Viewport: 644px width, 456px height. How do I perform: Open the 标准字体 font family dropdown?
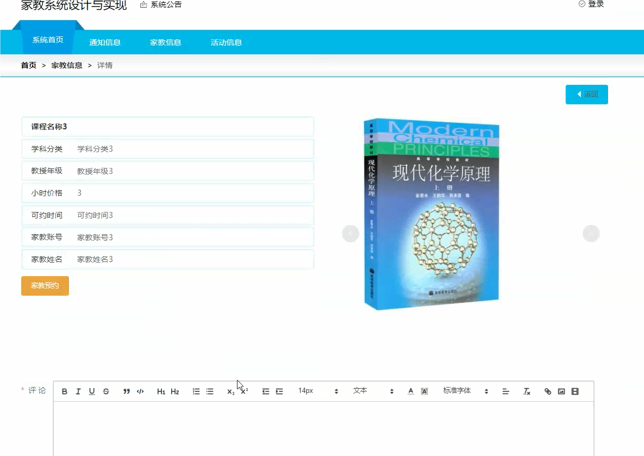point(465,391)
